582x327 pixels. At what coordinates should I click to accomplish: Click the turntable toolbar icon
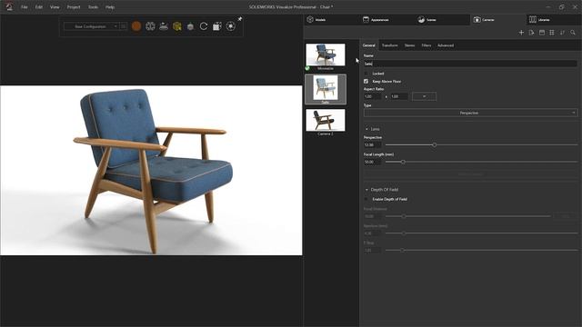click(x=164, y=26)
